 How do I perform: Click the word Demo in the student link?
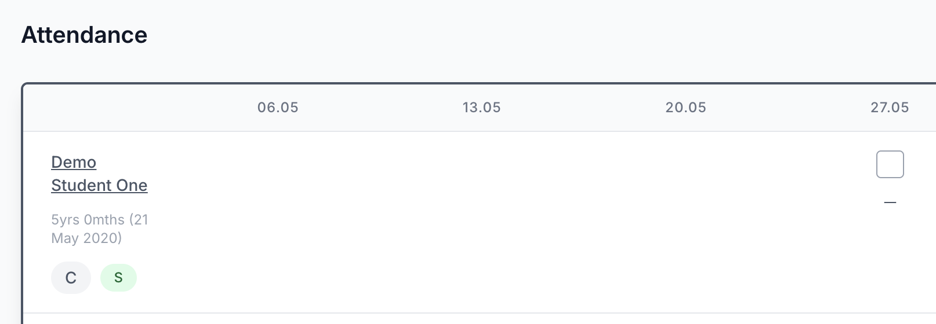(x=74, y=163)
